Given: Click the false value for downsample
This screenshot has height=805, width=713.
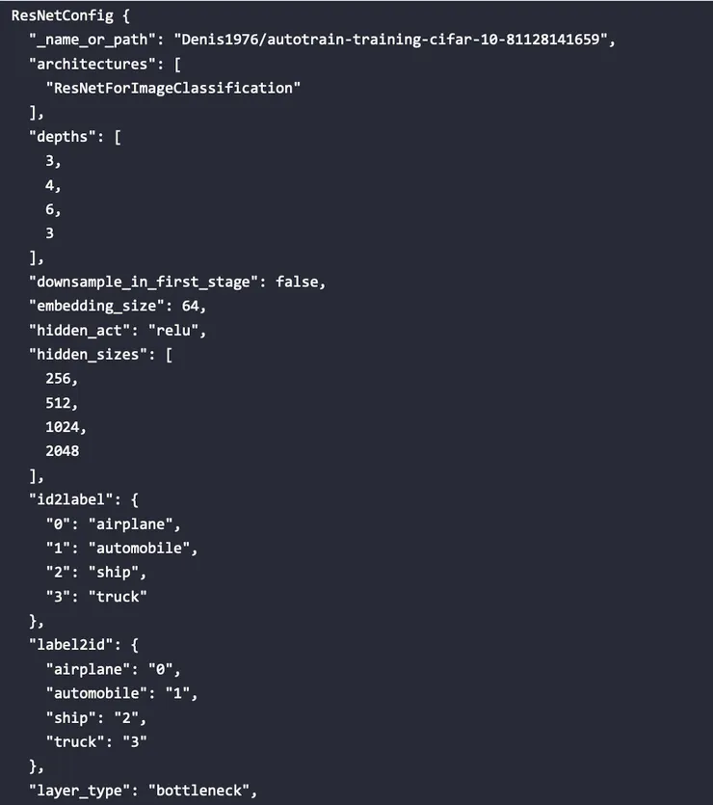Looking at the screenshot, I should click(299, 282).
